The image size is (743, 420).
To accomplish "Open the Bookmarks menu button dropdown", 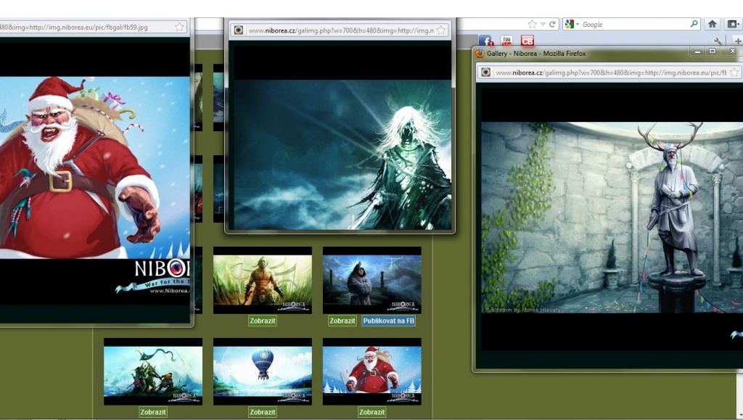I will [x=733, y=24].
